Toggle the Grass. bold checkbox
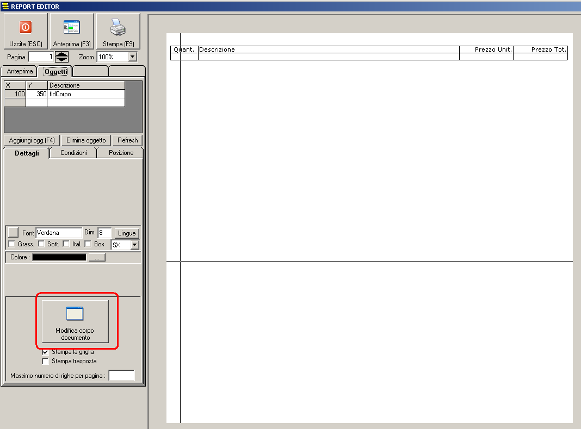581x429 pixels. (x=12, y=244)
